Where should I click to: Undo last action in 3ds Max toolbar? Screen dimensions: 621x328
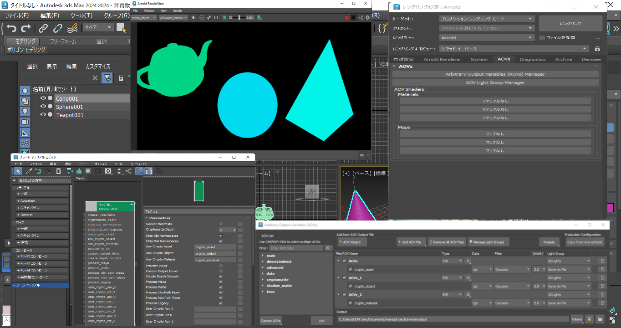pos(11,28)
